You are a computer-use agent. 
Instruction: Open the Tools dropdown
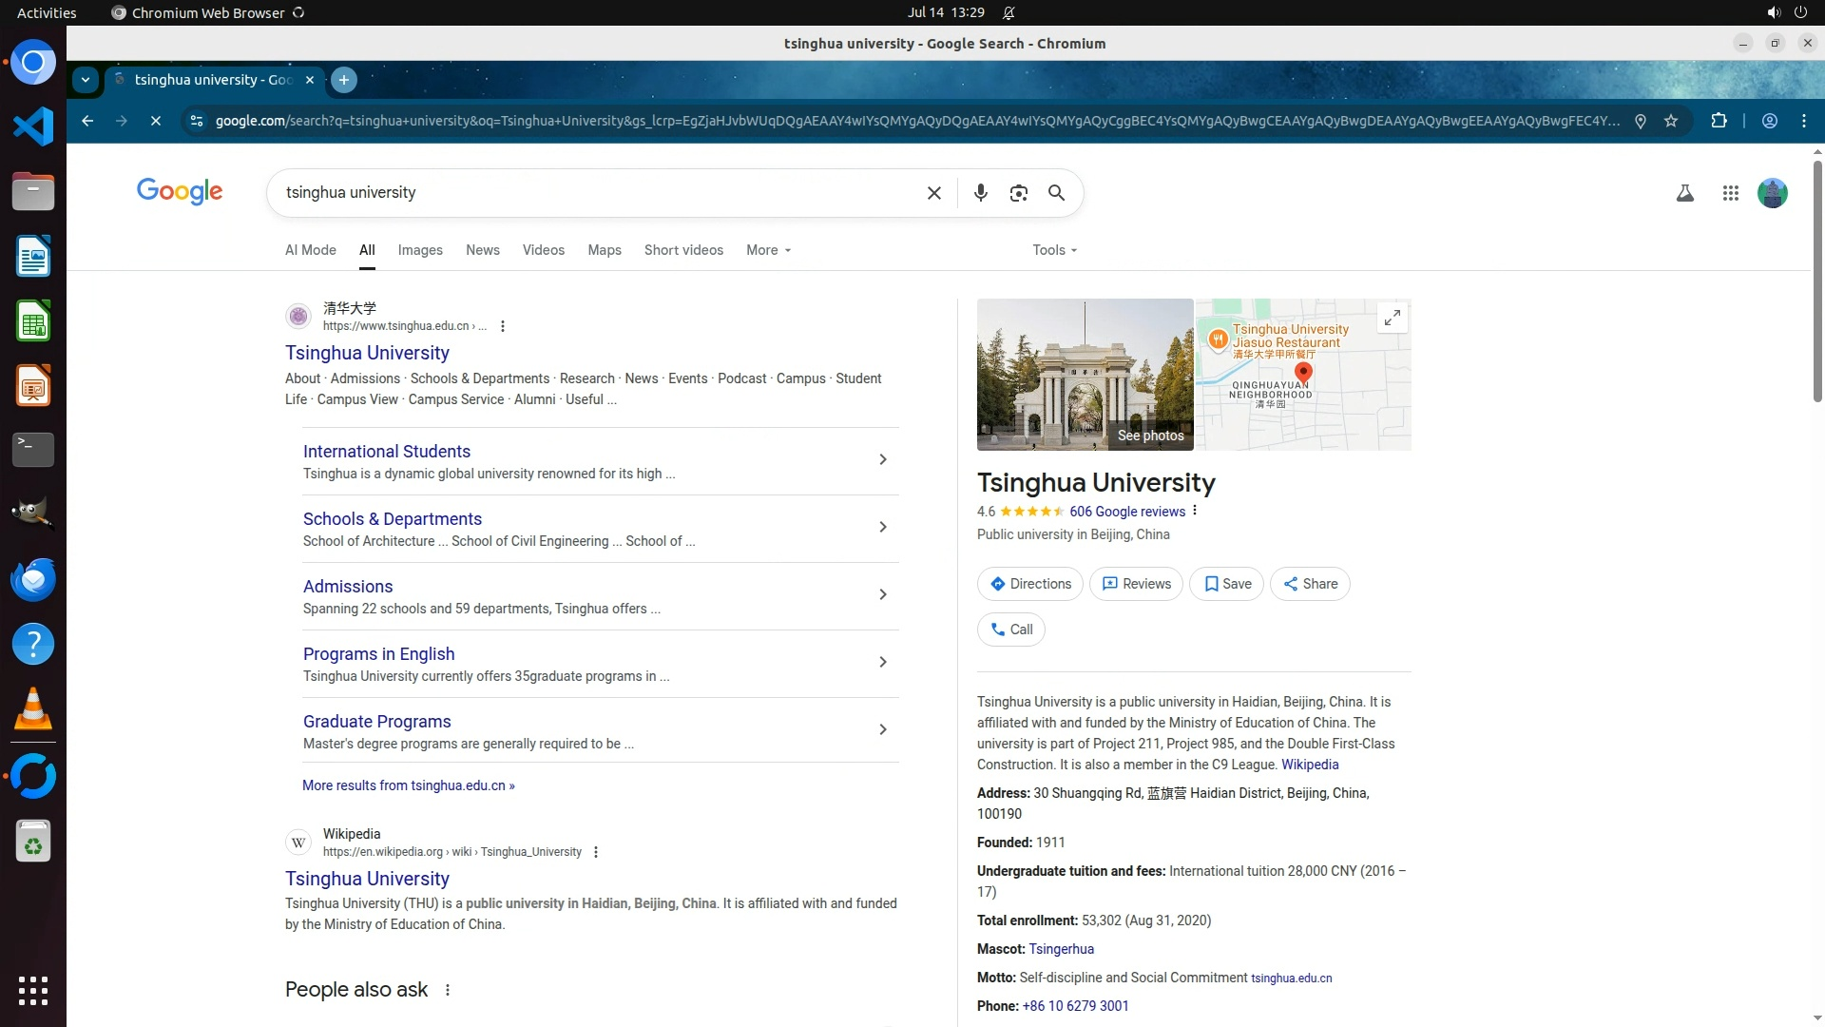[1054, 250]
